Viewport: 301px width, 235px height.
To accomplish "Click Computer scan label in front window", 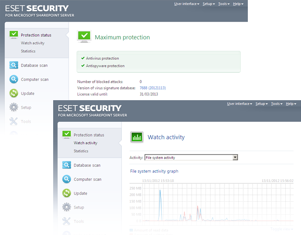I will (x=87, y=179).
